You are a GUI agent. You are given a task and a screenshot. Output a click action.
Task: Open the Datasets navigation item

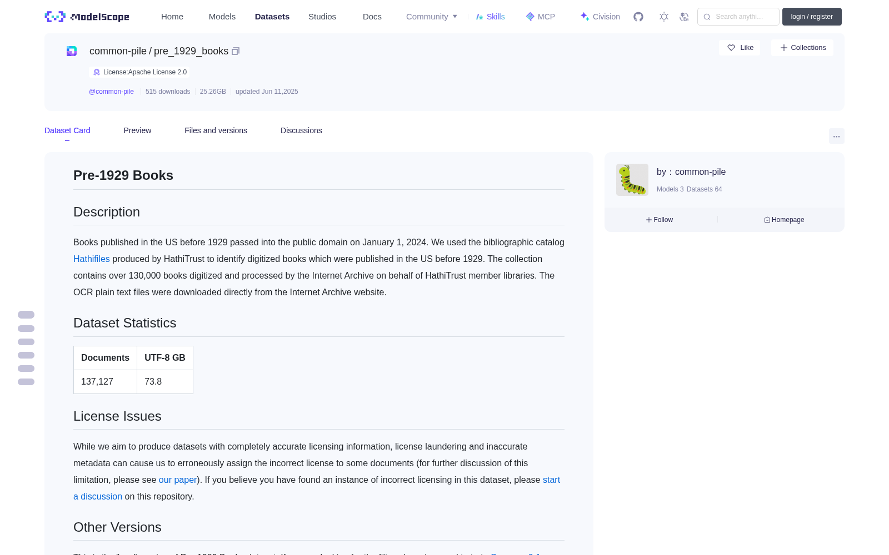(x=272, y=17)
